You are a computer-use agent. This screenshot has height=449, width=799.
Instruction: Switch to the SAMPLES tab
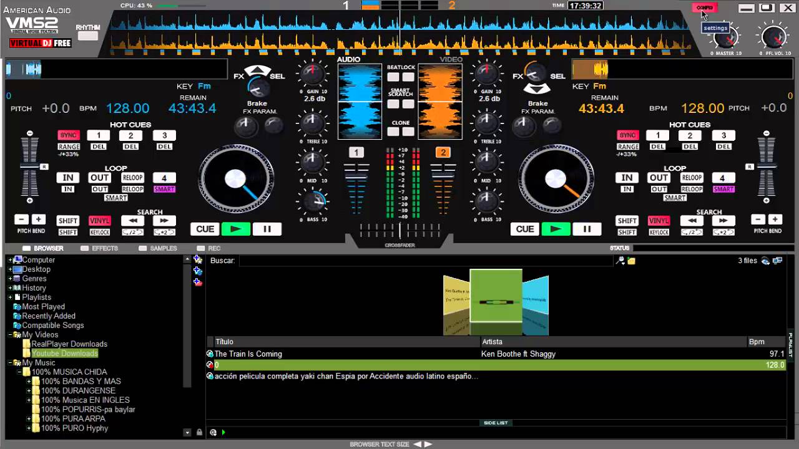(x=157, y=248)
